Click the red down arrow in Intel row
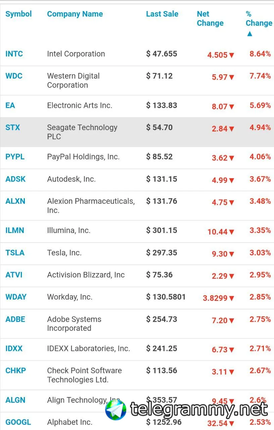The width and height of the screenshot is (274, 430). [x=232, y=55]
